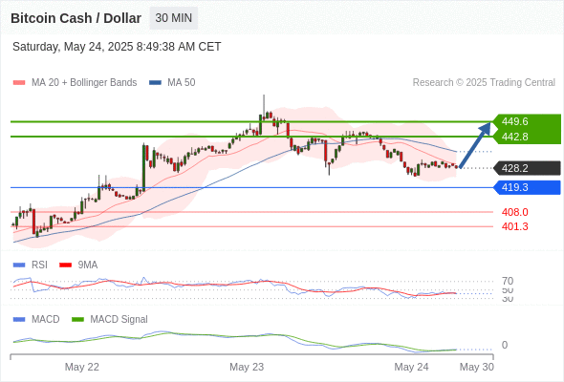The width and height of the screenshot is (564, 382).
Task: Click the MACD blue legend swatch
Action: coord(19,320)
